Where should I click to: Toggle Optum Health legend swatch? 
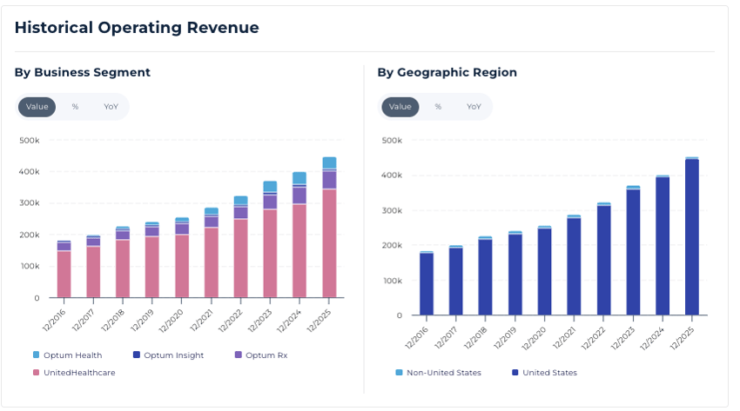pos(36,355)
